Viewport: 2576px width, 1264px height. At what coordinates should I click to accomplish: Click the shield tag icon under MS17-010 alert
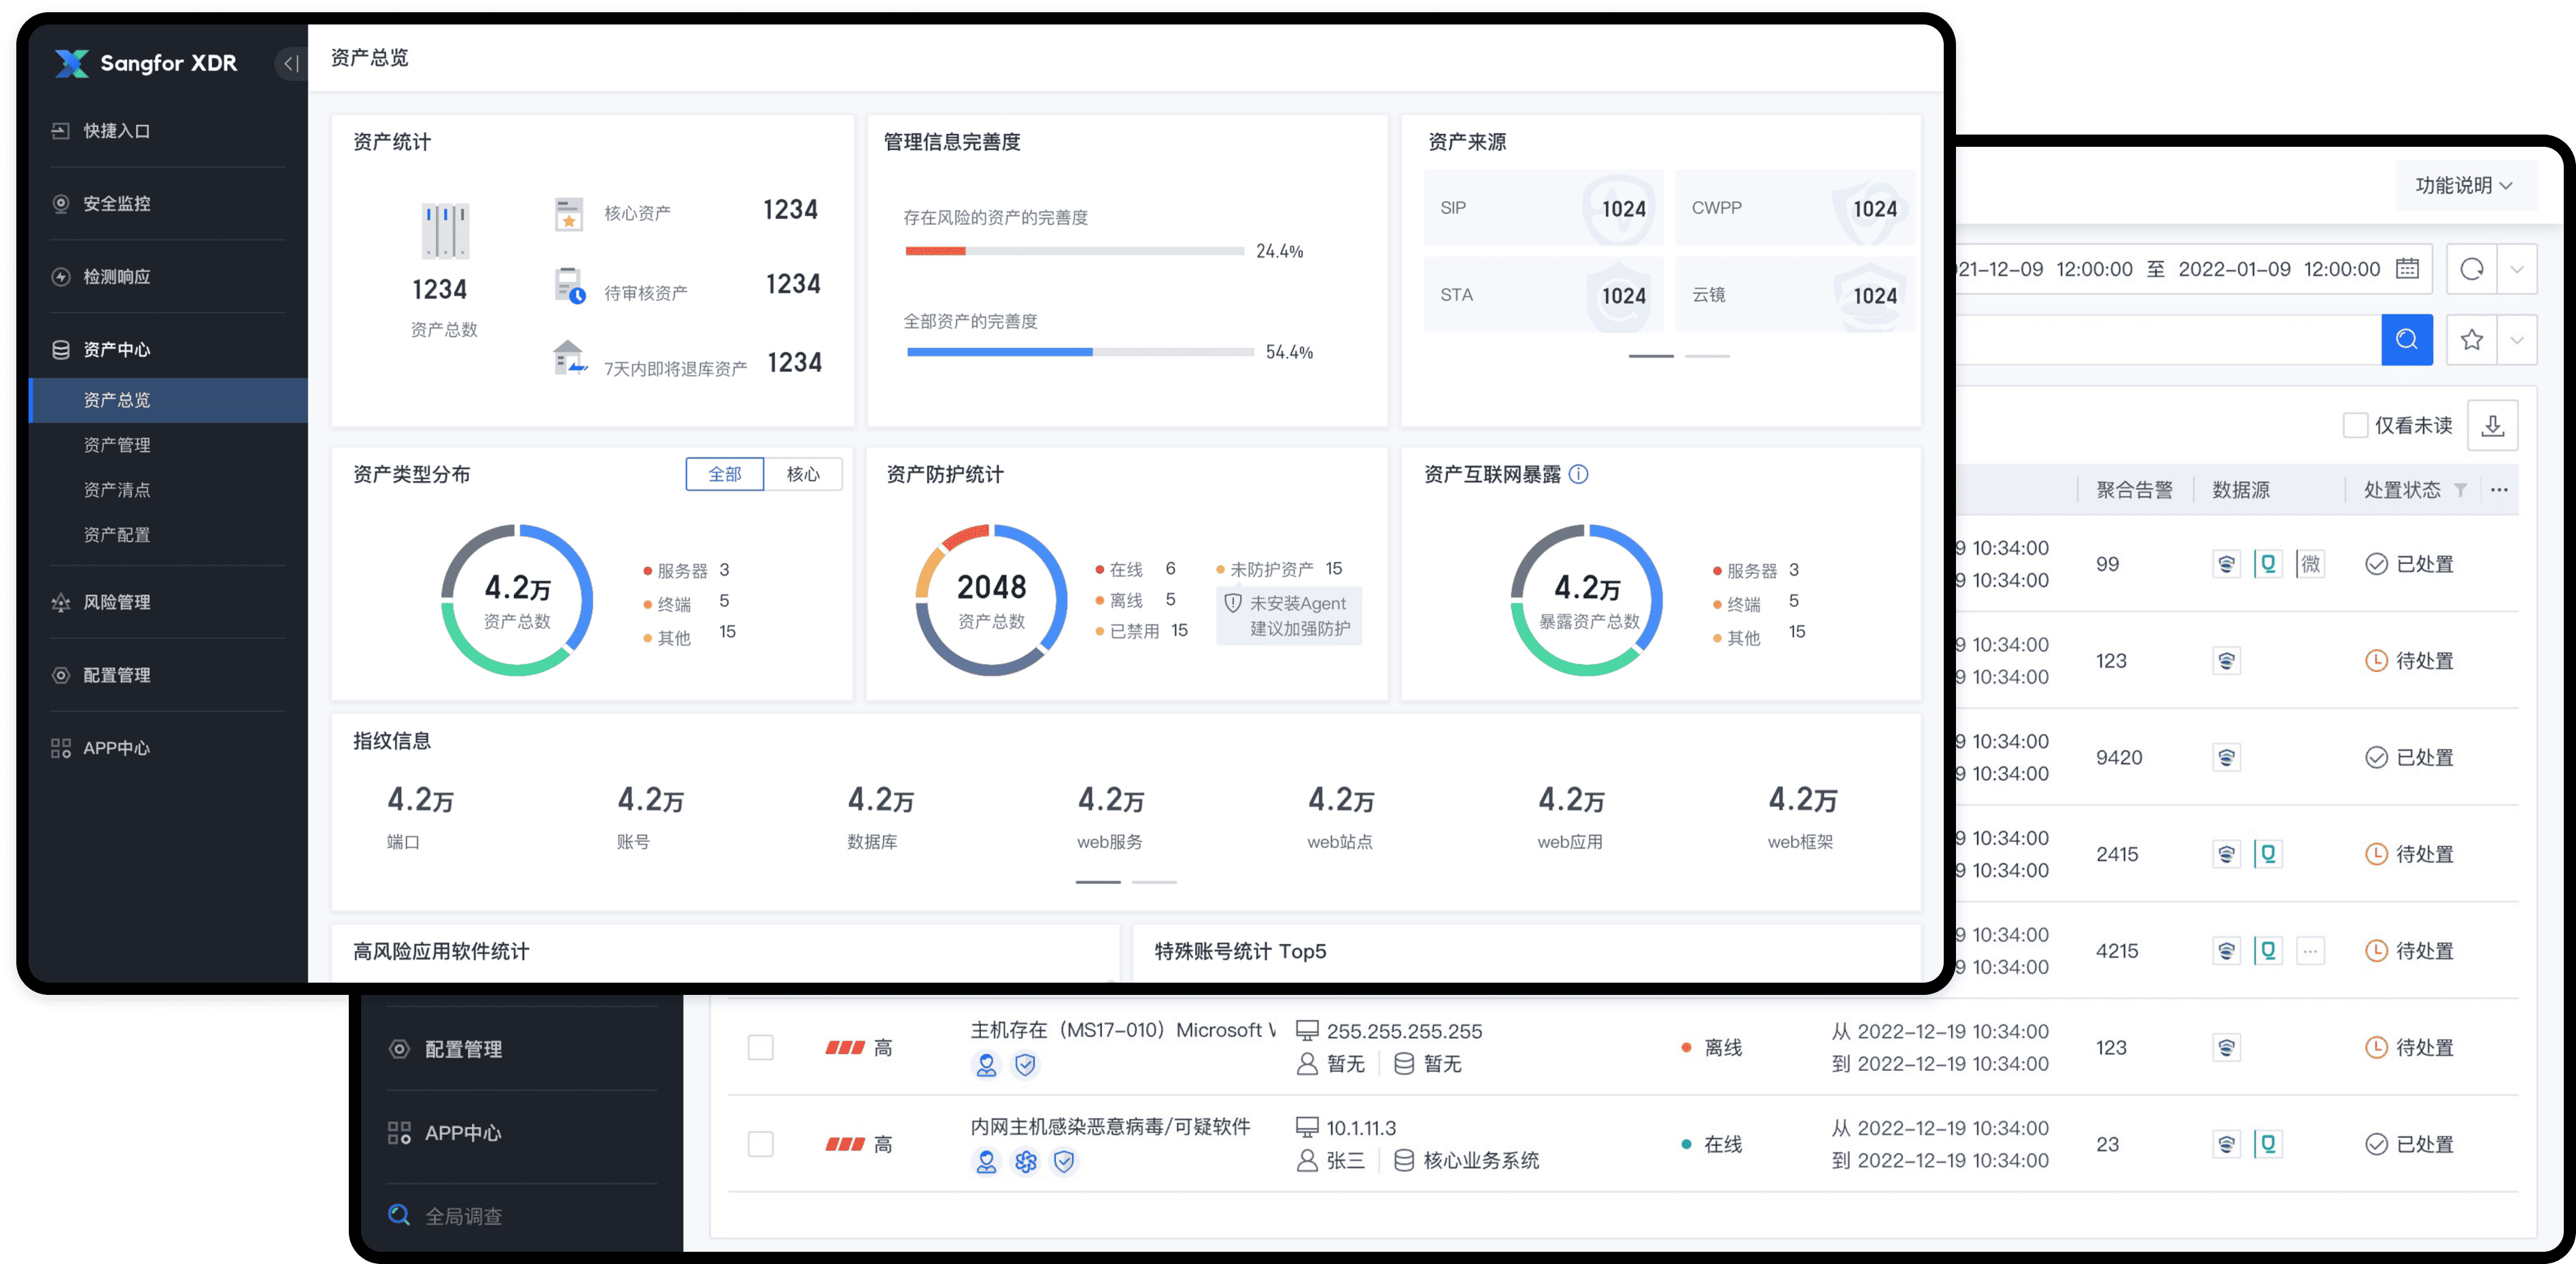(1025, 1064)
